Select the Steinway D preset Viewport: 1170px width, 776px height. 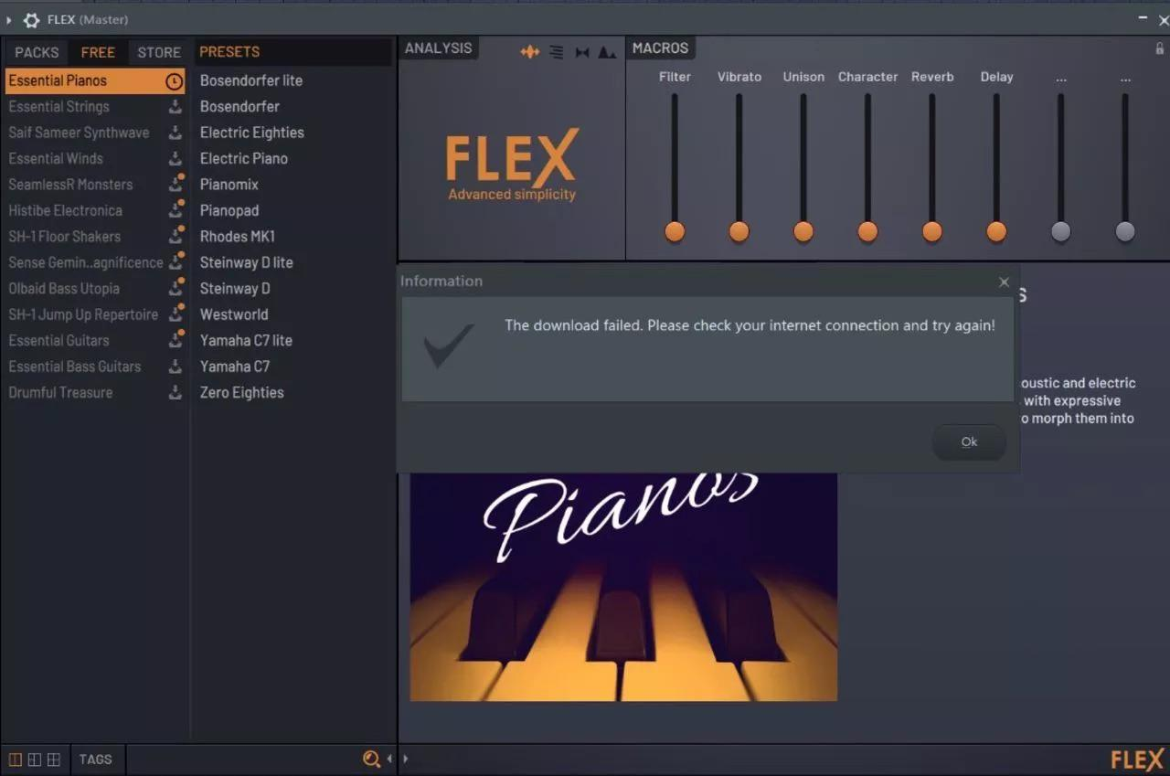(235, 288)
